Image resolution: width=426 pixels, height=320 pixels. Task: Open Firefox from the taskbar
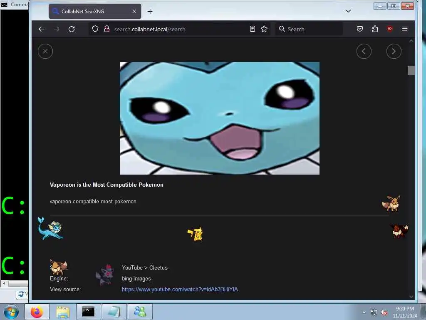coord(37,312)
